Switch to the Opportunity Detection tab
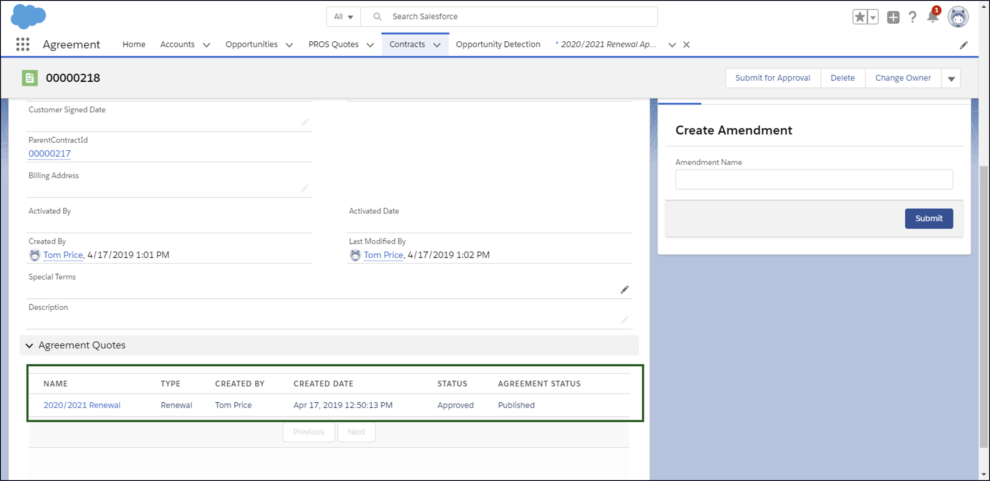The height and width of the screenshot is (481, 990). (498, 44)
